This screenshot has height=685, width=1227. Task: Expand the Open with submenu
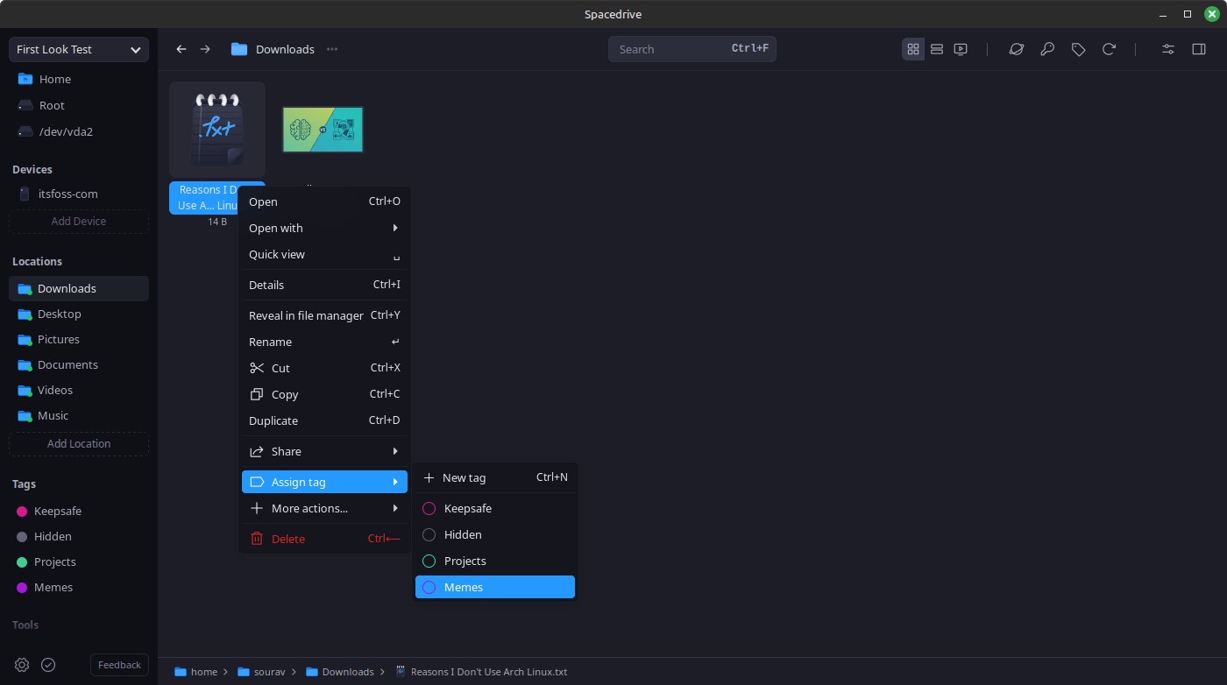(275, 228)
